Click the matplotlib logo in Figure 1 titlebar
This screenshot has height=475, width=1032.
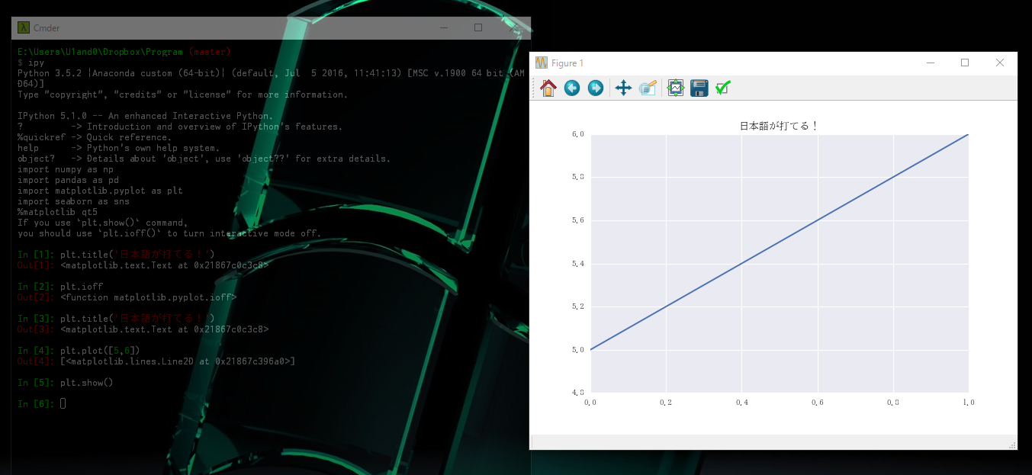point(542,63)
